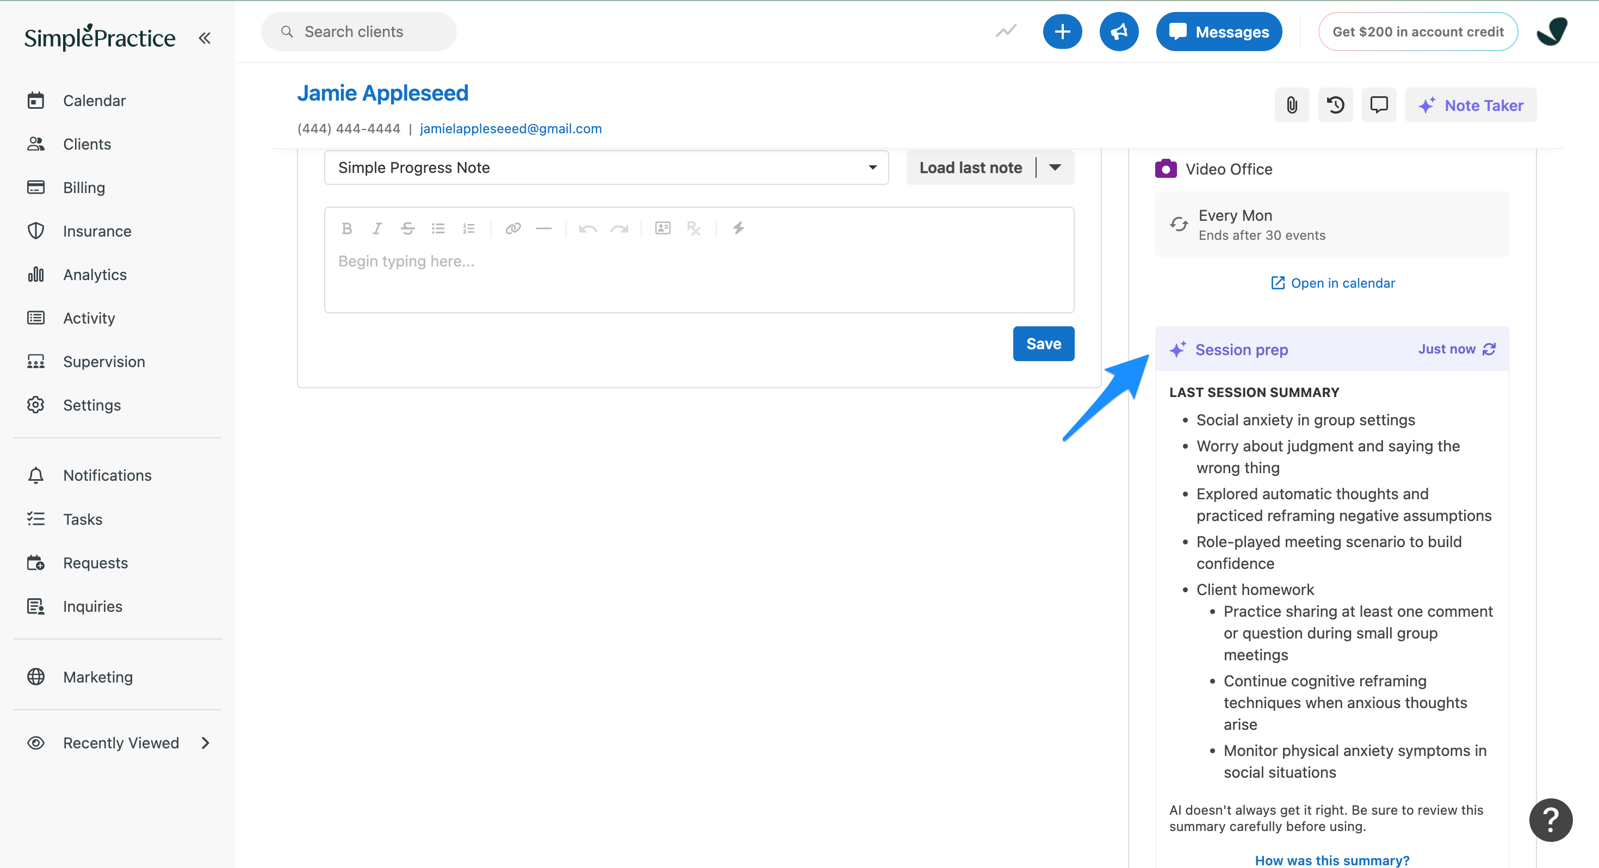Screen dimensions: 1599x868
Task: View the Activity log
Action: point(89,318)
